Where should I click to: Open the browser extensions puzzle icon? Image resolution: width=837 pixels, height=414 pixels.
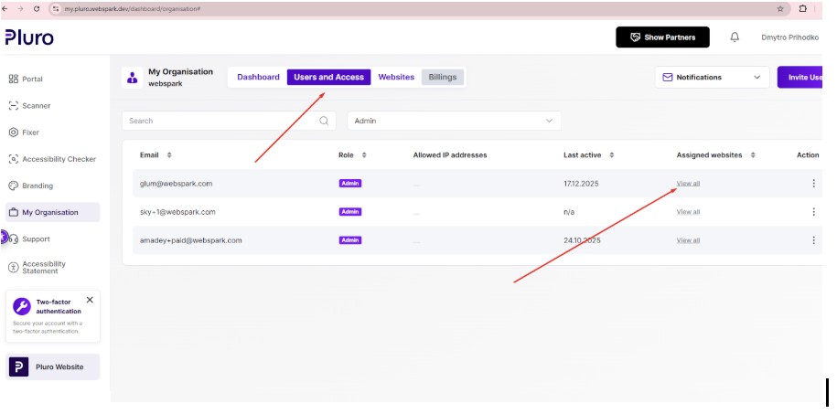pos(802,9)
